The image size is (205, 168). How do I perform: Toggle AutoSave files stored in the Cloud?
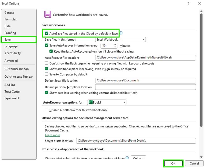coord(47,33)
